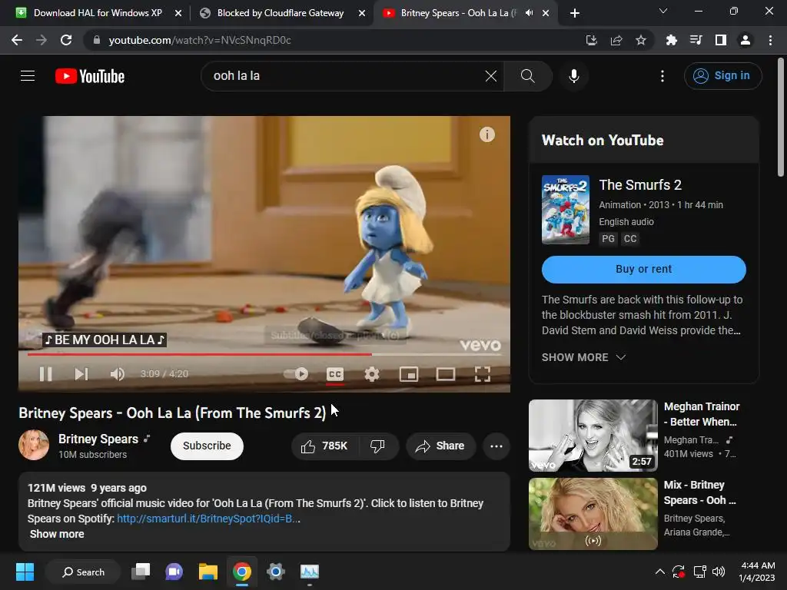Pause the video

click(x=45, y=374)
